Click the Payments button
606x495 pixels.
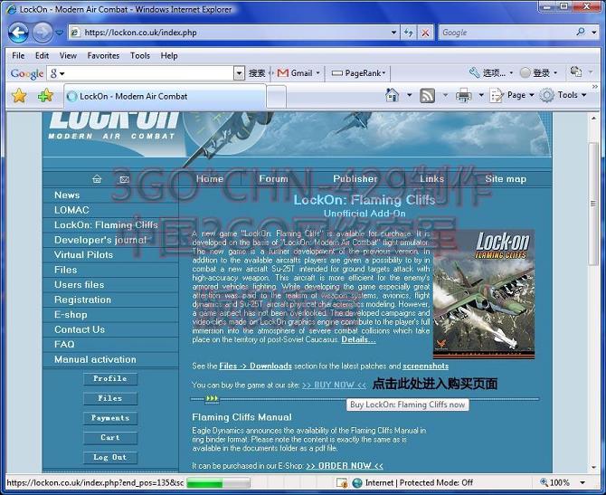click(x=110, y=418)
